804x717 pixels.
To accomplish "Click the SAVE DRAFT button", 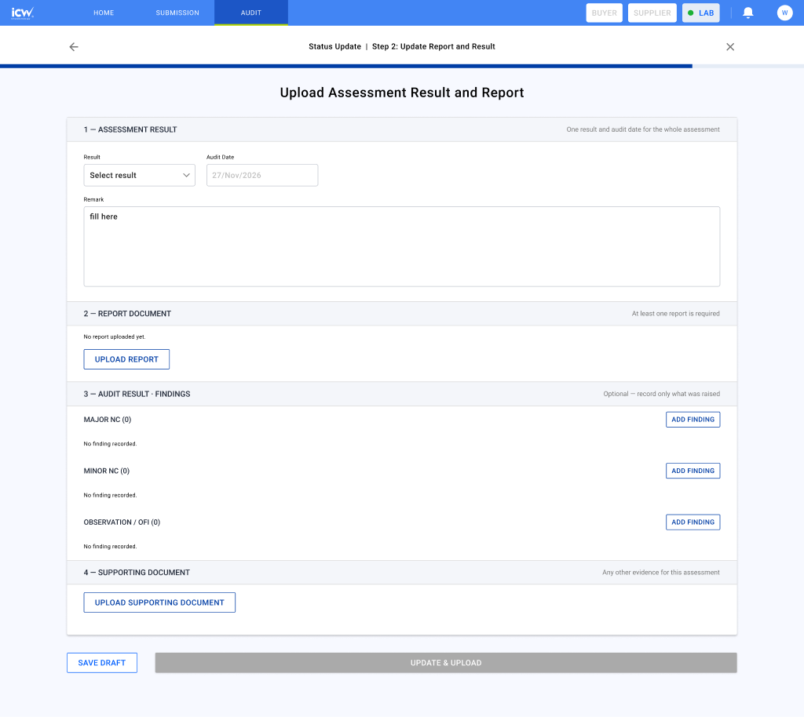I will 102,663.
